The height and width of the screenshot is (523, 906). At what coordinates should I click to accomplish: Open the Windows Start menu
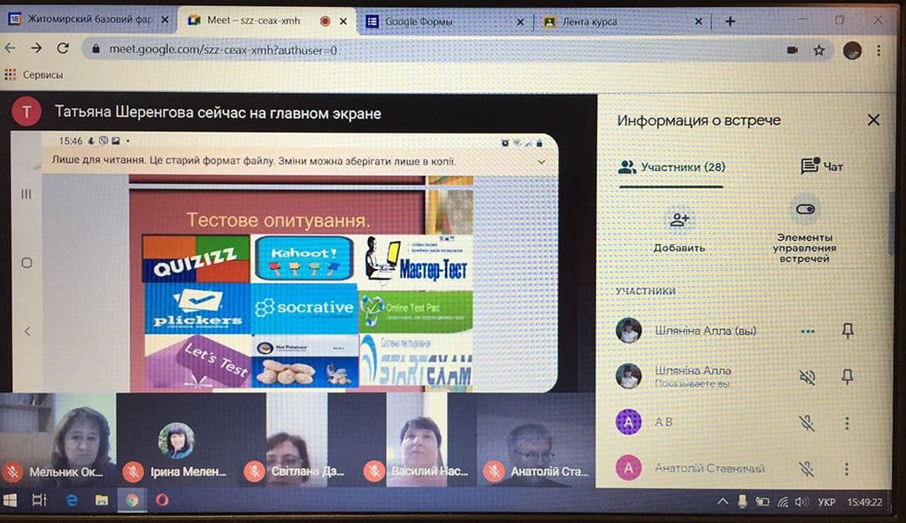point(11,500)
